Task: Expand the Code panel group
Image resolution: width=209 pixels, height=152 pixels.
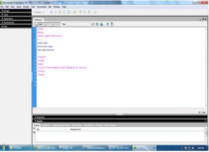Action: point(16,15)
